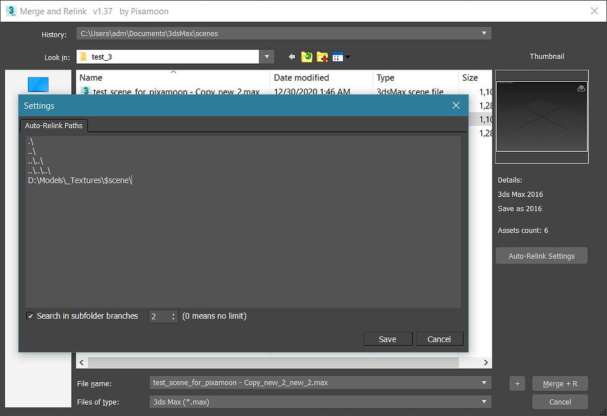Click the back arrow navigation icon
Image resolution: width=607 pixels, height=416 pixels.
292,57
